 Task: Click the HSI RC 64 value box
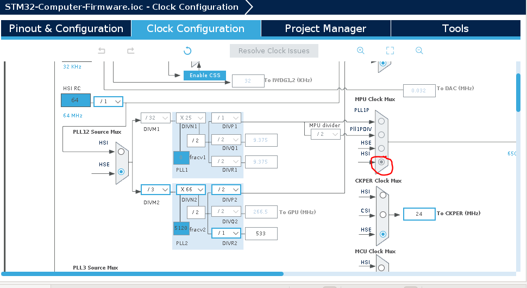coord(76,100)
